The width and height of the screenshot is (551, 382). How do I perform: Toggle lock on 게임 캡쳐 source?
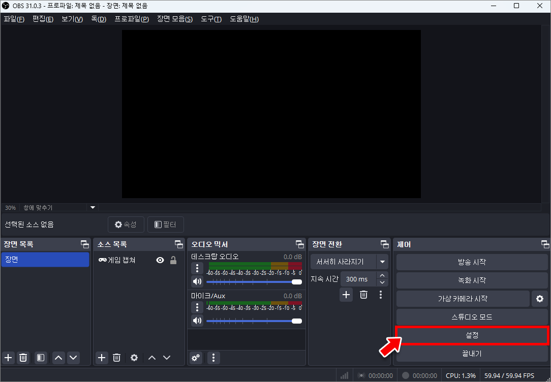pyautogui.click(x=173, y=260)
